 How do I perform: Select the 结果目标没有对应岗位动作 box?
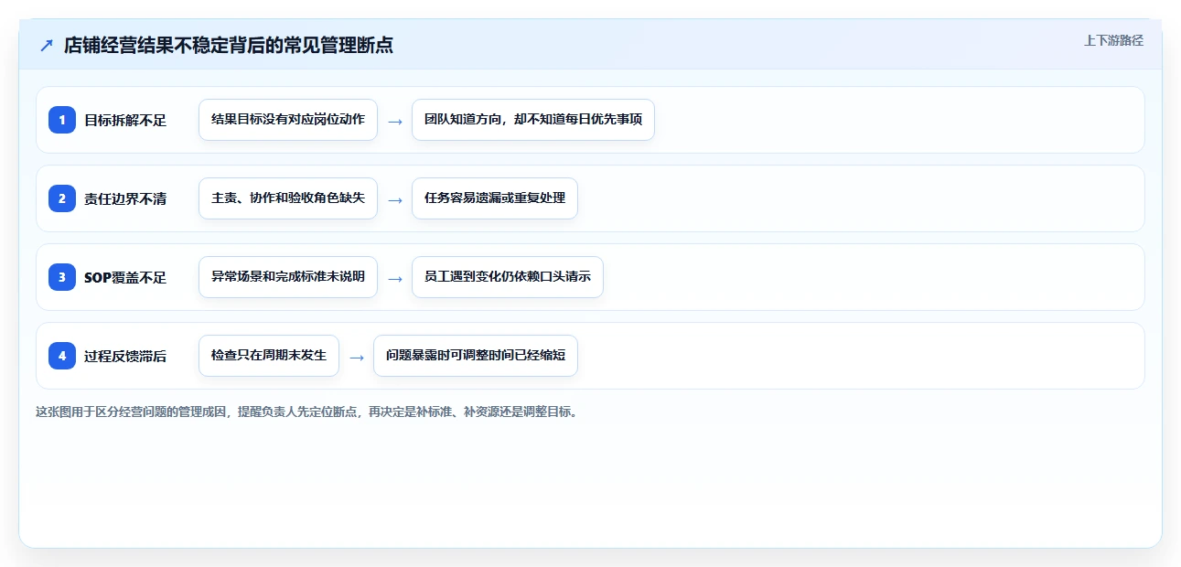click(x=288, y=120)
